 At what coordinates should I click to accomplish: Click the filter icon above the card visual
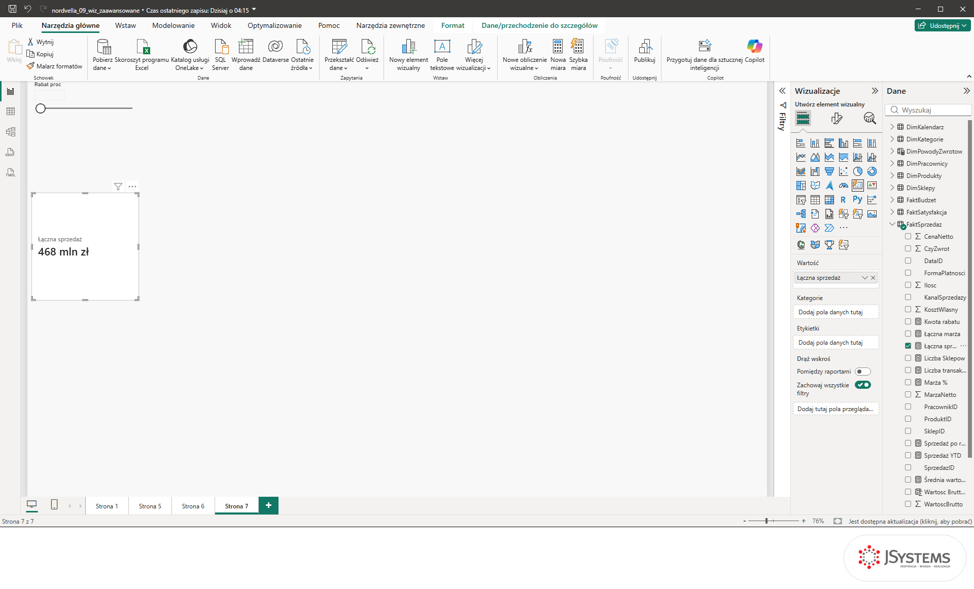pos(118,187)
